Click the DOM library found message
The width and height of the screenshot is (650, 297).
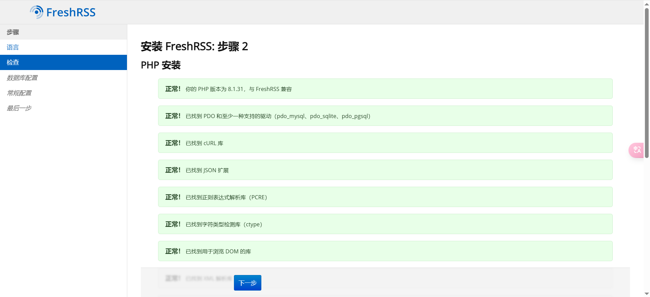pyautogui.click(x=385, y=251)
